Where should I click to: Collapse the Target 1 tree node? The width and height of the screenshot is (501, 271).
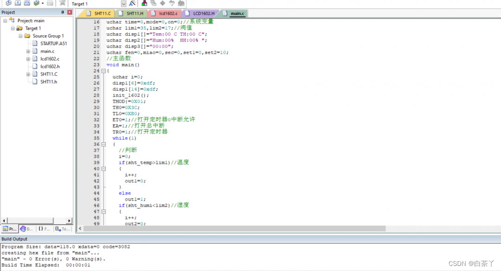point(13,28)
